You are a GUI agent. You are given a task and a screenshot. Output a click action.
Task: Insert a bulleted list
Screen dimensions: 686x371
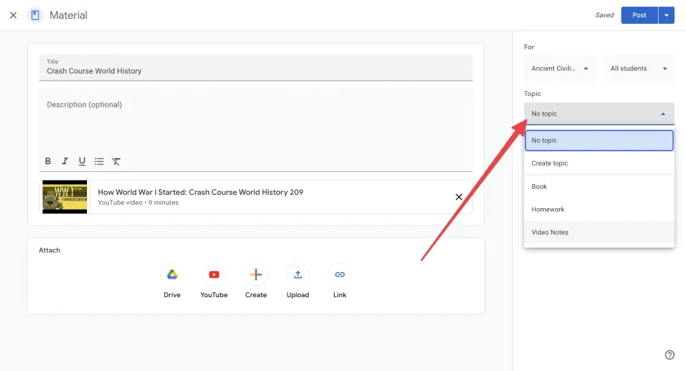pyautogui.click(x=99, y=161)
